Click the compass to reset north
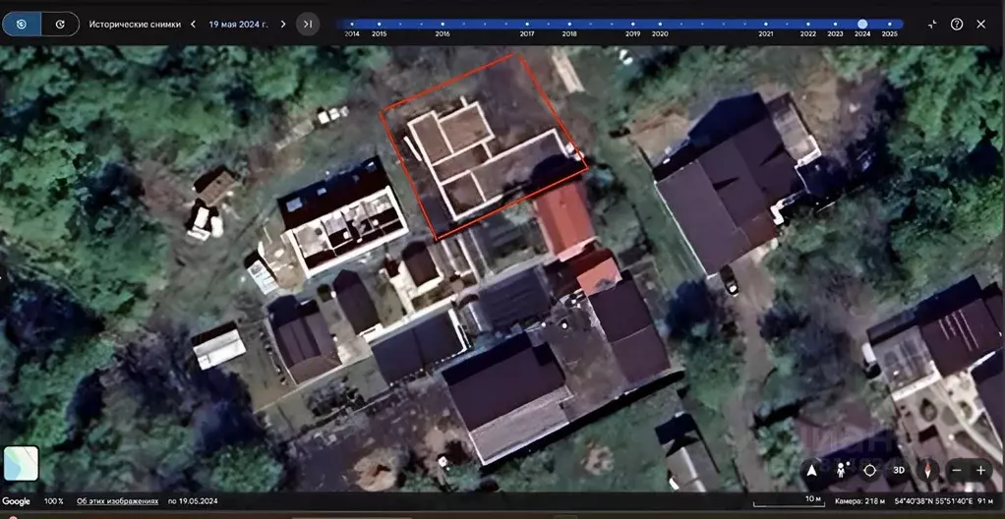The height and width of the screenshot is (519, 1005). click(x=926, y=470)
